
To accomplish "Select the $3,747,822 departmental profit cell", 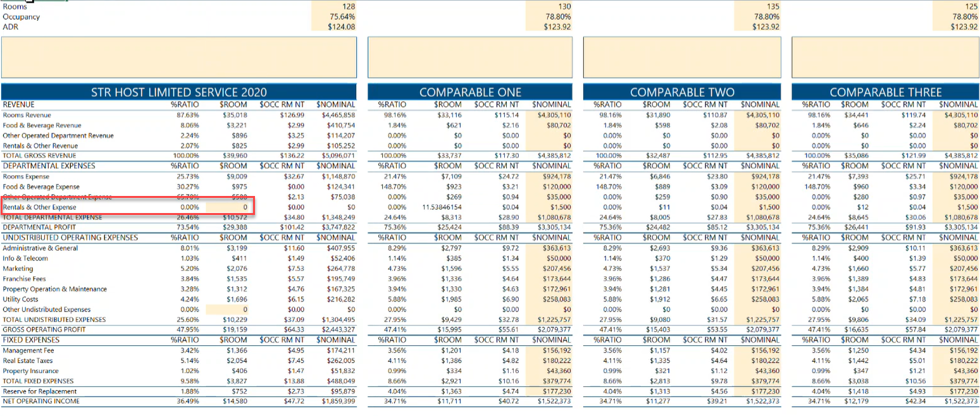I will pos(338,227).
